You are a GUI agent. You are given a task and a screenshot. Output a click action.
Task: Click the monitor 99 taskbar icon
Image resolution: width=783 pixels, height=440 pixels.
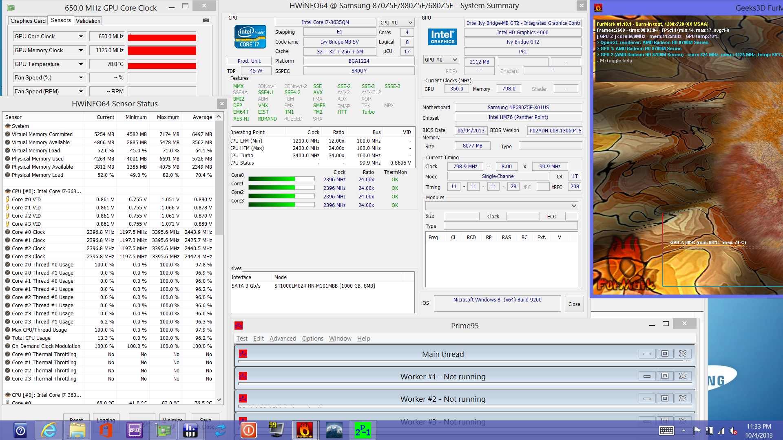[x=276, y=431]
